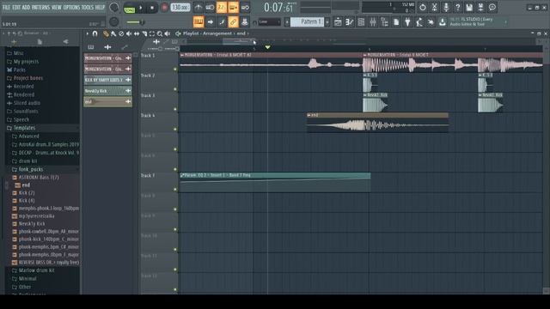Click next pattern arrow beside Pattern 1
The height and width of the screenshot is (309, 550).
click(327, 22)
